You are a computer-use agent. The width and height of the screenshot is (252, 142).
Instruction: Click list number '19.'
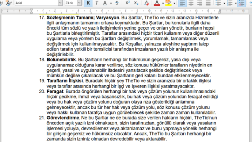(x=42, y=81)
